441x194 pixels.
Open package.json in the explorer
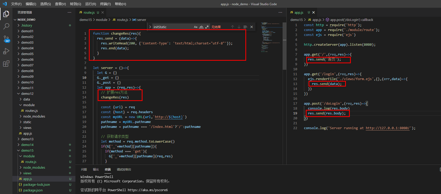pyautogui.click(x=44, y=190)
